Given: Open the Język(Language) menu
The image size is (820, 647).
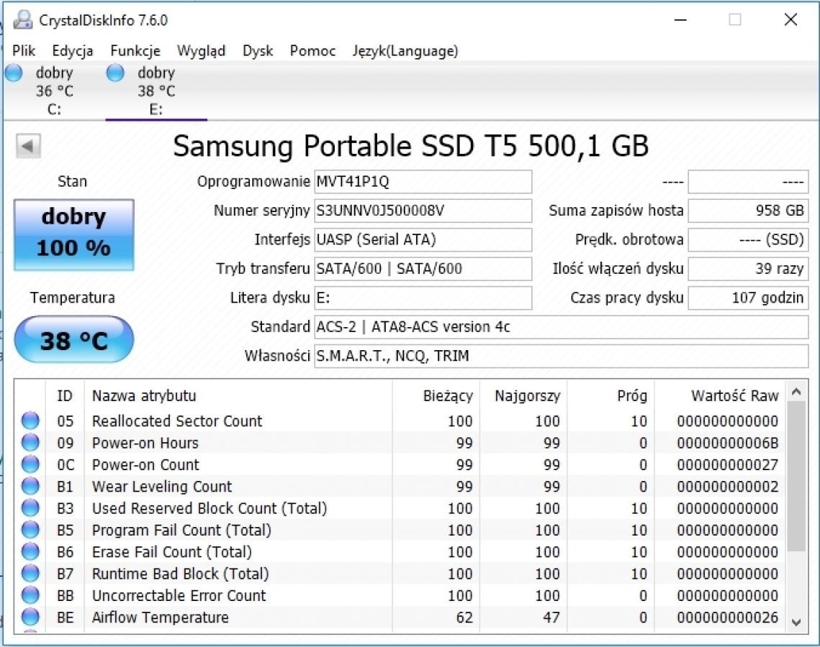Looking at the screenshot, I should [405, 50].
